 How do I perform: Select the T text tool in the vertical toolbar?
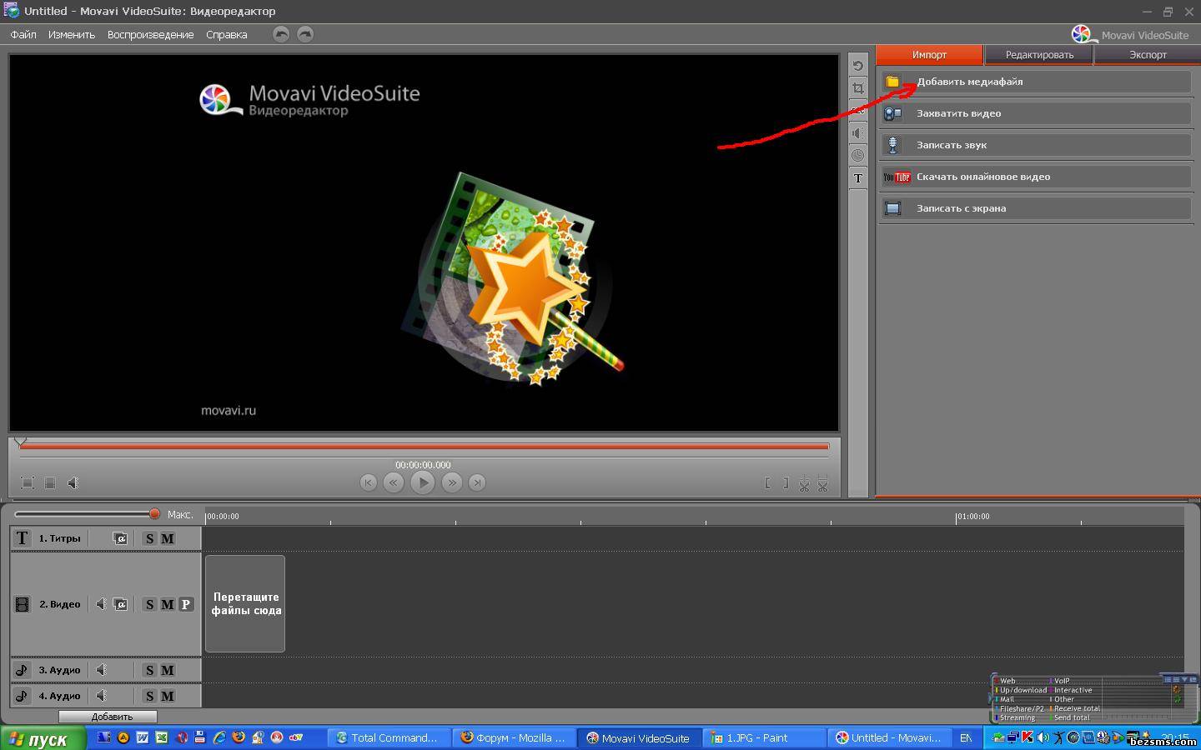857,178
